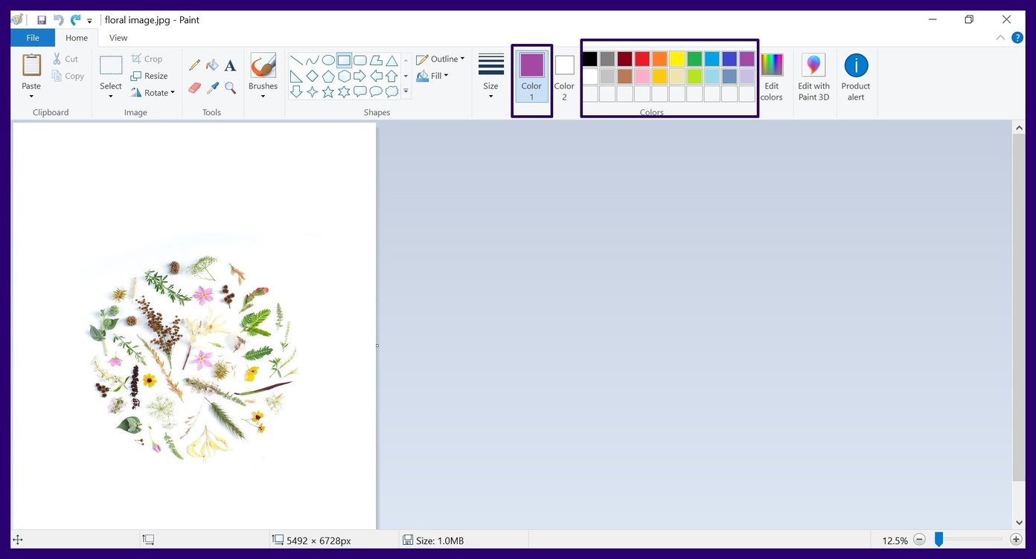The image size is (1036, 559).
Task: Open the File menu
Action: (33, 37)
